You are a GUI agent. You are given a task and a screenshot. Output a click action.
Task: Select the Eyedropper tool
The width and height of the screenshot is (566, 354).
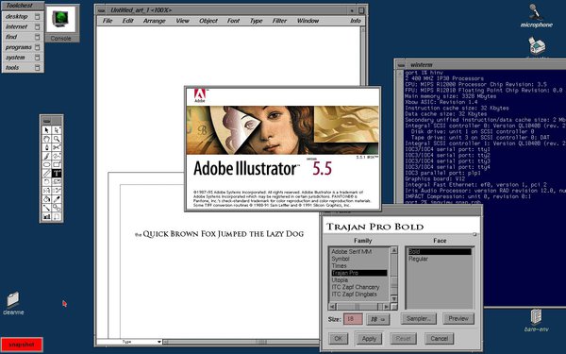[57, 199]
